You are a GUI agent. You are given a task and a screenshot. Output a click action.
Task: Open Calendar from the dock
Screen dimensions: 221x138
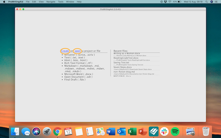pos(68,131)
